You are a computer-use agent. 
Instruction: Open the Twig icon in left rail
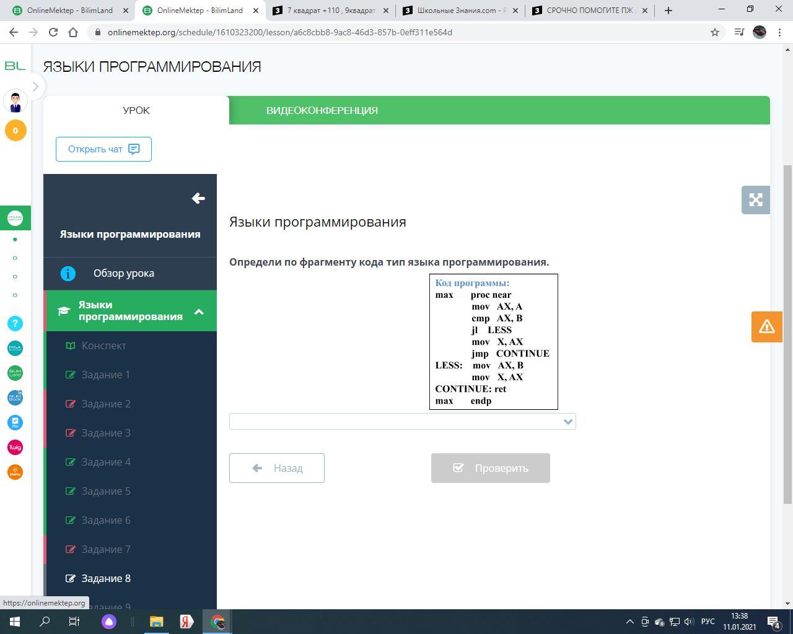(15, 447)
